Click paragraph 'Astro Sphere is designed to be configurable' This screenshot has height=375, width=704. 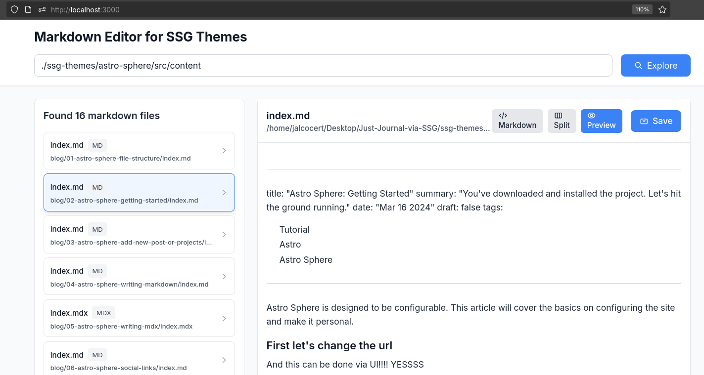(473, 315)
